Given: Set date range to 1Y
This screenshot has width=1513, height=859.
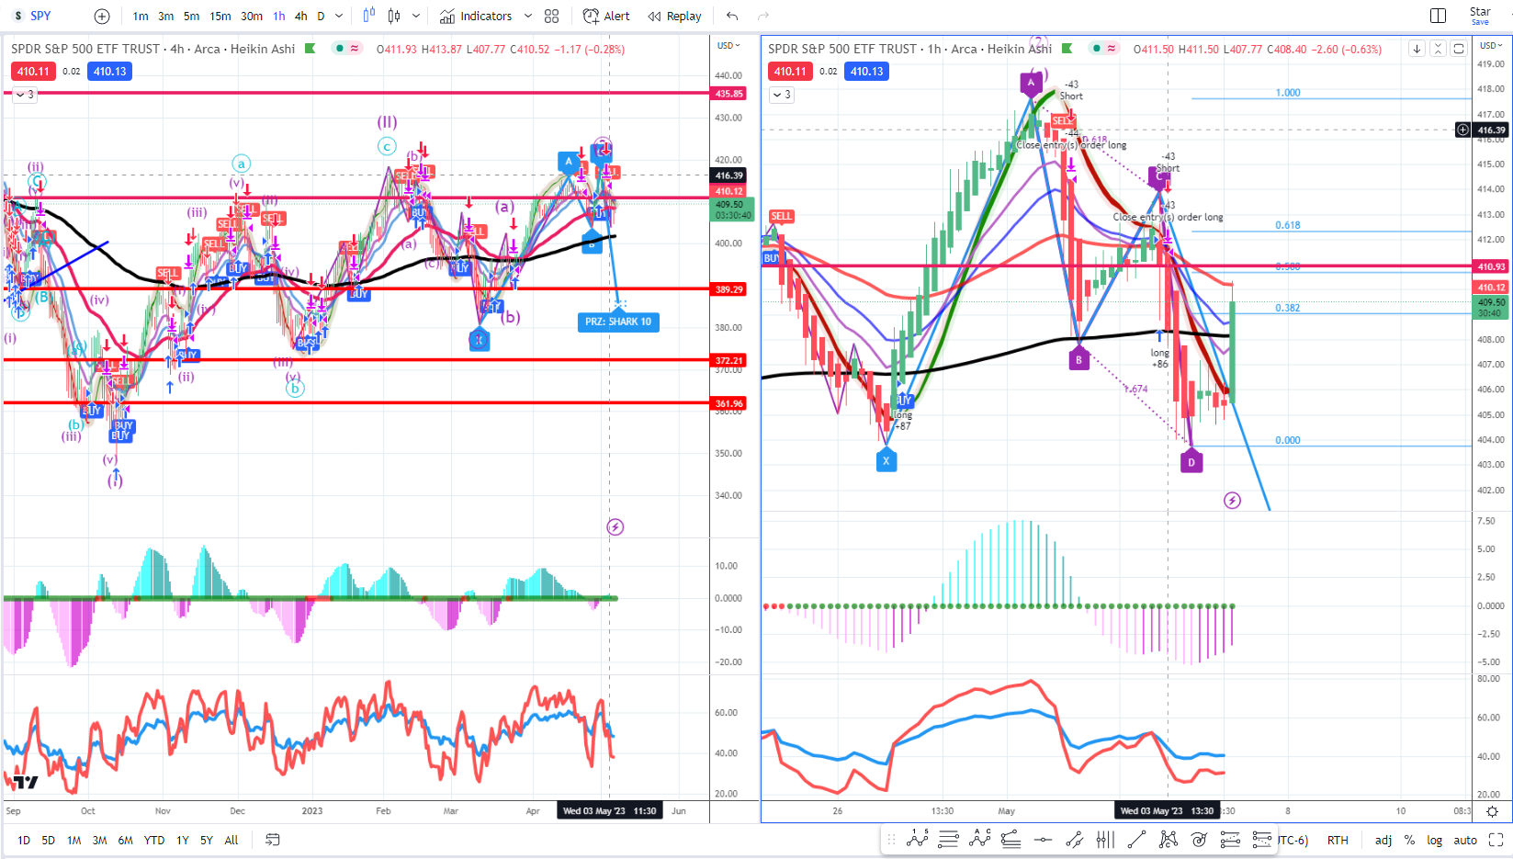Looking at the screenshot, I should 183,840.
